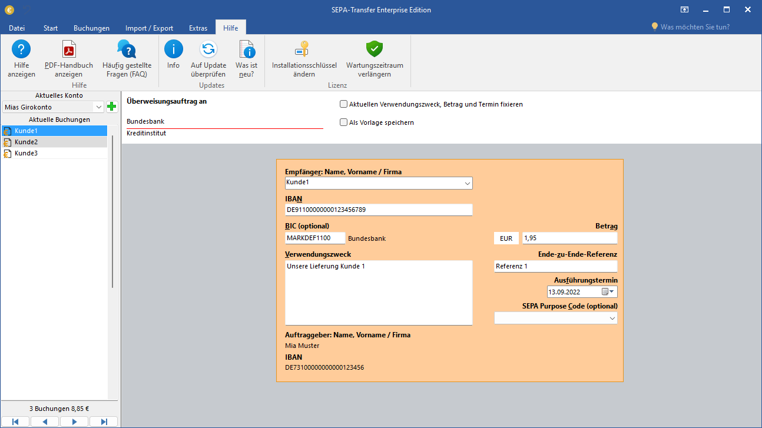The height and width of the screenshot is (428, 762).
Task: Open the Was ist neu? icon
Action: tap(246, 50)
